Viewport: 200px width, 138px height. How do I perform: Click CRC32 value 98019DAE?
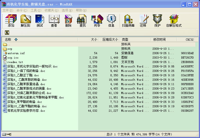coord(187,53)
